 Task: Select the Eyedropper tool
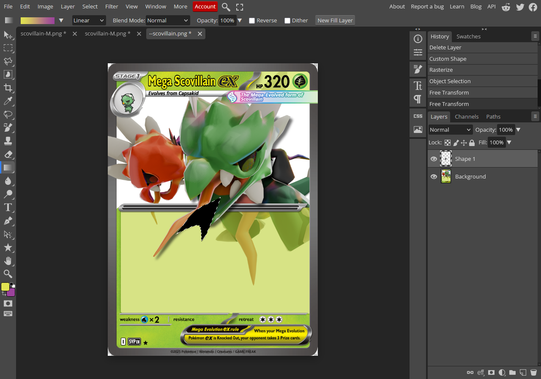[x=8, y=101]
